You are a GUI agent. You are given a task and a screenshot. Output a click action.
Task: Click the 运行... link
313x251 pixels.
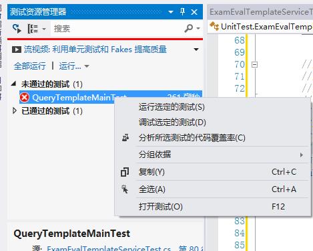[70, 66]
